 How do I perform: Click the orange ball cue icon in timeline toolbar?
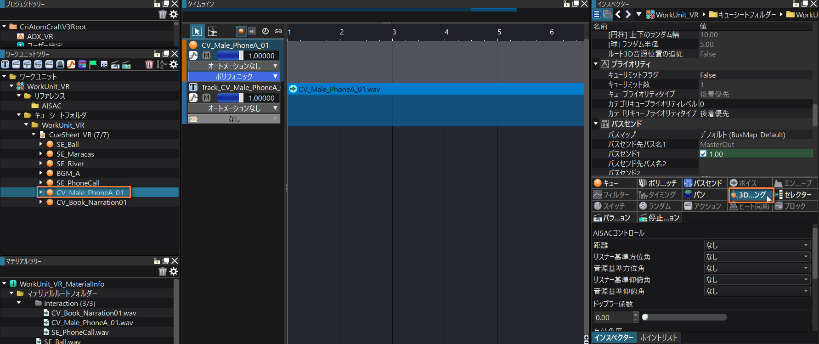click(241, 31)
